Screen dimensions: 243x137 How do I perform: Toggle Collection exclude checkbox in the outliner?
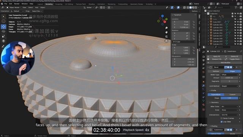tap(232, 14)
